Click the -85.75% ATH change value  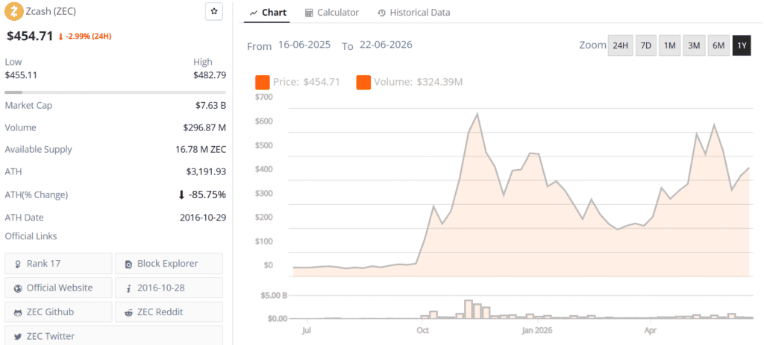[207, 195]
